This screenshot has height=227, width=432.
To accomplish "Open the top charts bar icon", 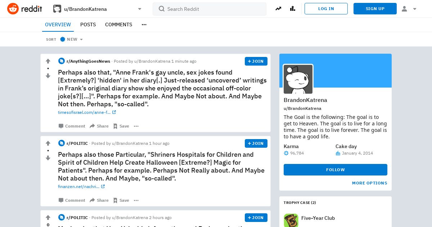I will coord(293,9).
